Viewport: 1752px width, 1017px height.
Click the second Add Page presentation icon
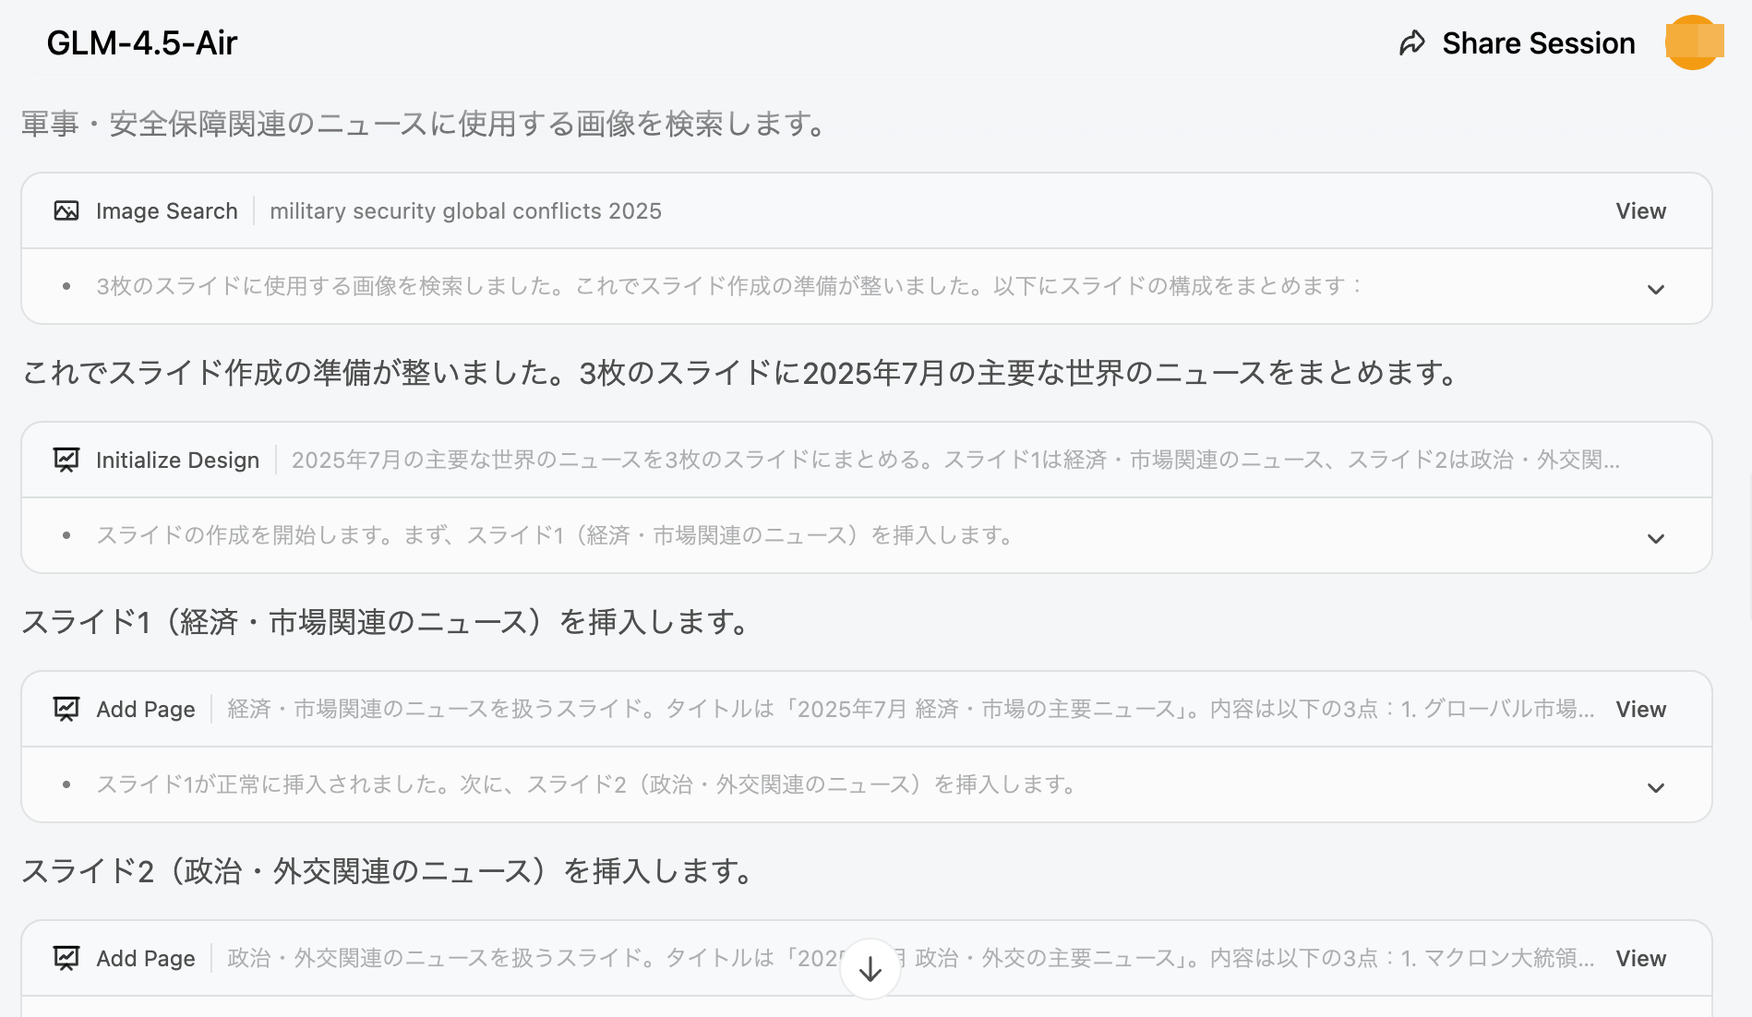[66, 958]
